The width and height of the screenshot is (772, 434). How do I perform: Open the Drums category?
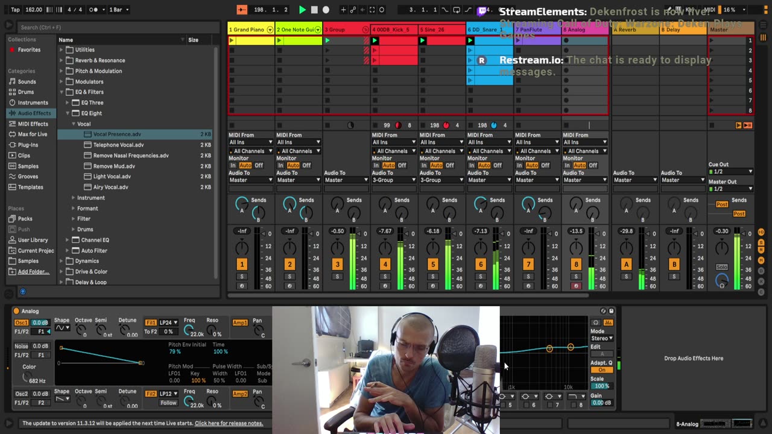coord(26,92)
